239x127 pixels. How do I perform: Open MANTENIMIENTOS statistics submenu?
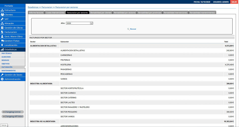tap(9, 71)
